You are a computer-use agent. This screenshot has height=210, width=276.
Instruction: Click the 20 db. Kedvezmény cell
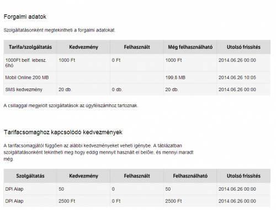coord(65,90)
